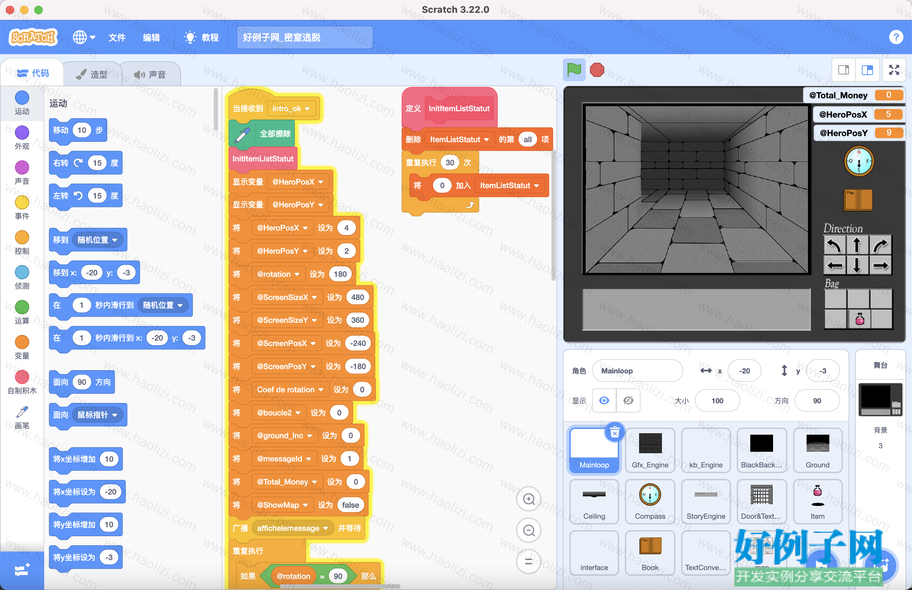Click the Map book on stage
Image resolution: width=912 pixels, height=590 pixels.
click(858, 200)
